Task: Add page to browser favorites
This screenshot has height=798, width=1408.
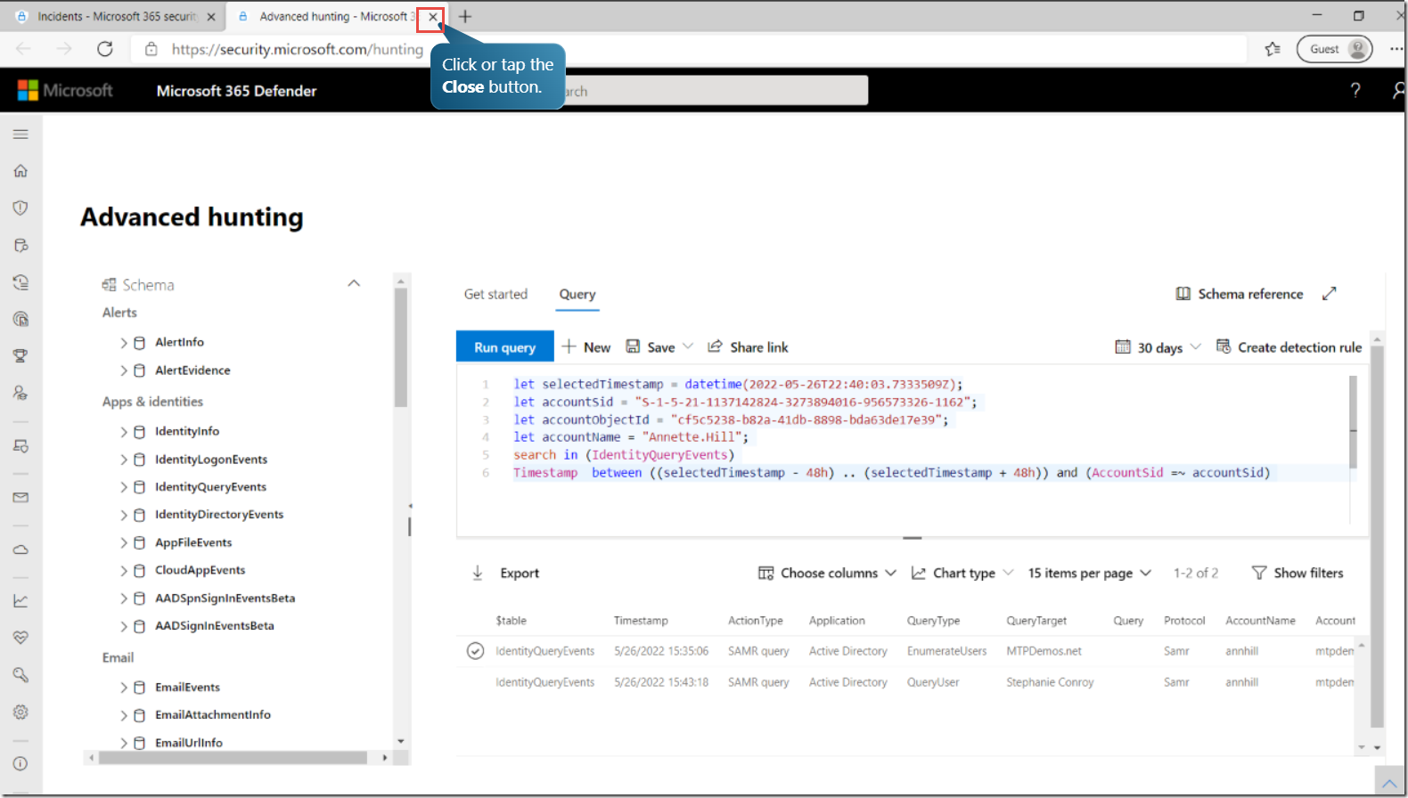Action: tap(1273, 49)
